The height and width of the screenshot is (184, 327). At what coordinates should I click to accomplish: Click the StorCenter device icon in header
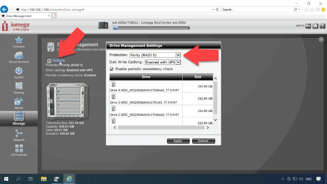(103, 25)
